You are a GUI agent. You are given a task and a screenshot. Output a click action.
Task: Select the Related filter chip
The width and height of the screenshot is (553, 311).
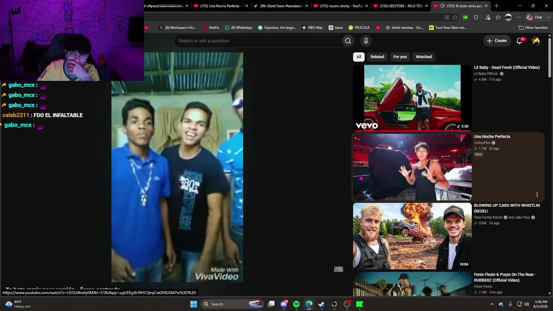(377, 57)
